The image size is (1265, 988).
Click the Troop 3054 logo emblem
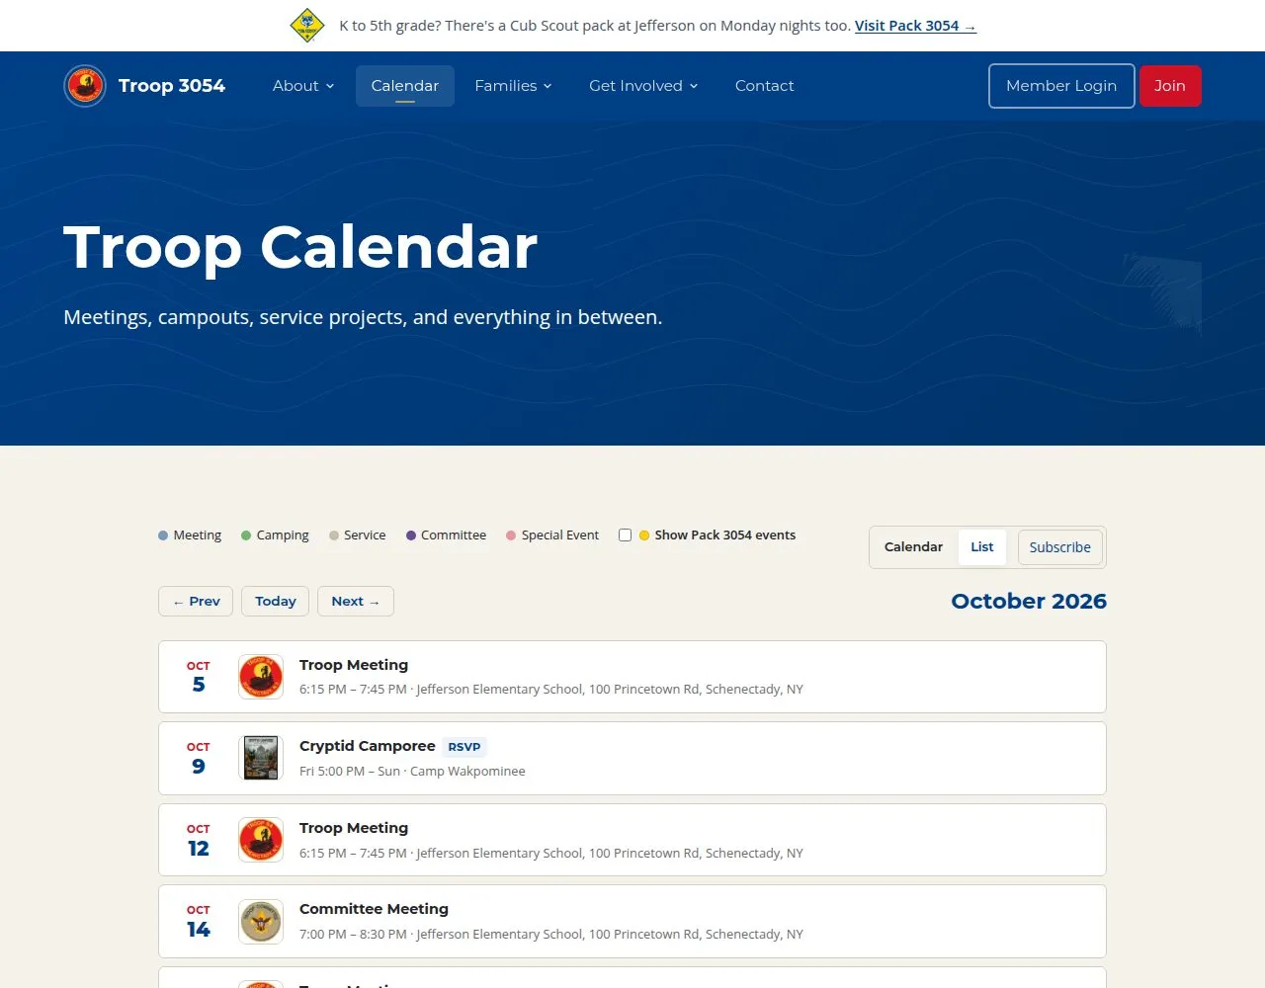(85, 86)
